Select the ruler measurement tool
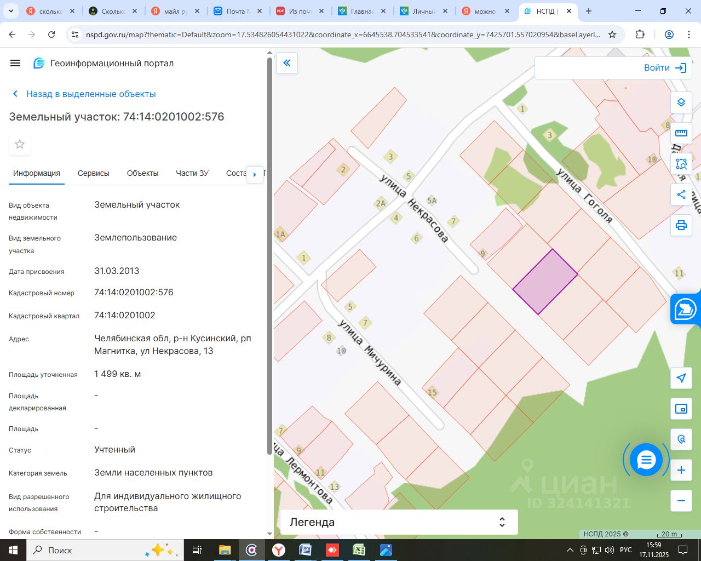Viewport: 701px width, 561px height. tap(681, 133)
